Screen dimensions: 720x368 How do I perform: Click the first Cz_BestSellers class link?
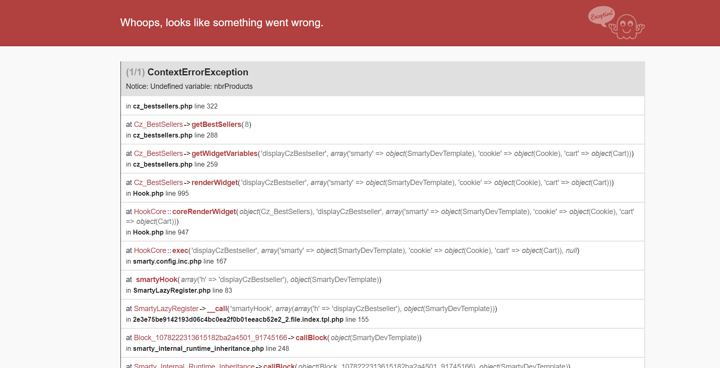click(158, 124)
